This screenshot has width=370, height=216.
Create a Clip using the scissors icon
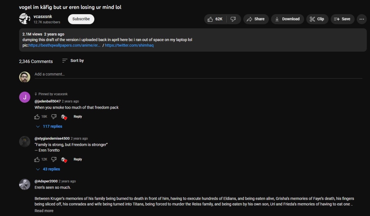point(317,19)
